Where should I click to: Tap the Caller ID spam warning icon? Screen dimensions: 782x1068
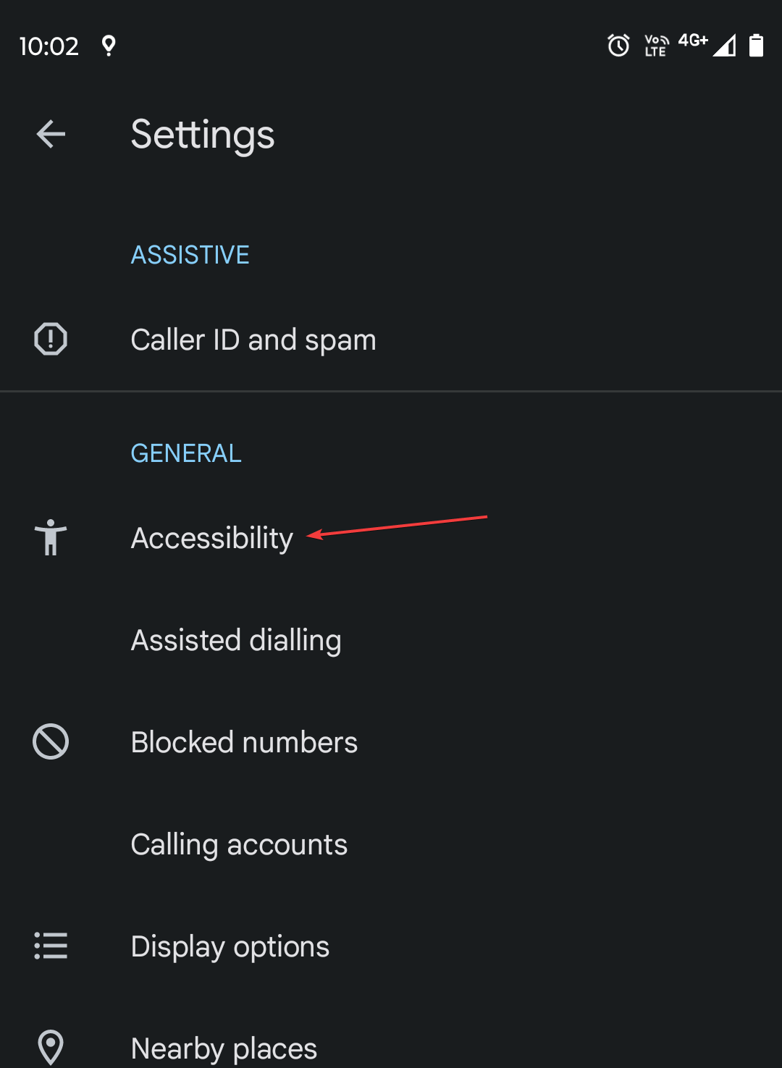click(x=51, y=339)
